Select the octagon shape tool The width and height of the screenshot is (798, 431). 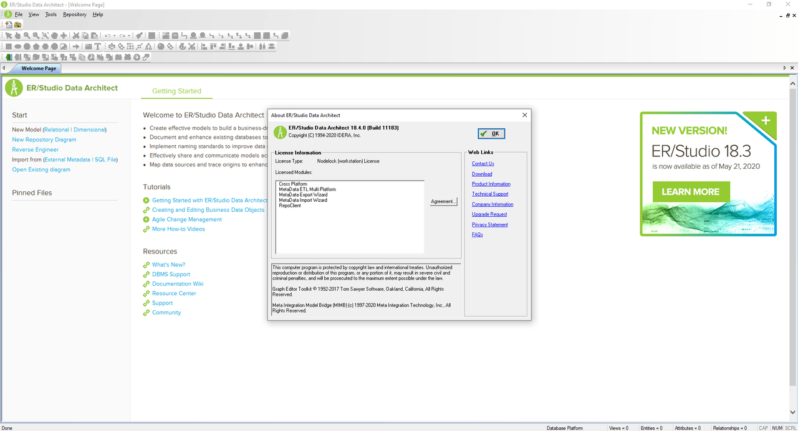coord(54,47)
